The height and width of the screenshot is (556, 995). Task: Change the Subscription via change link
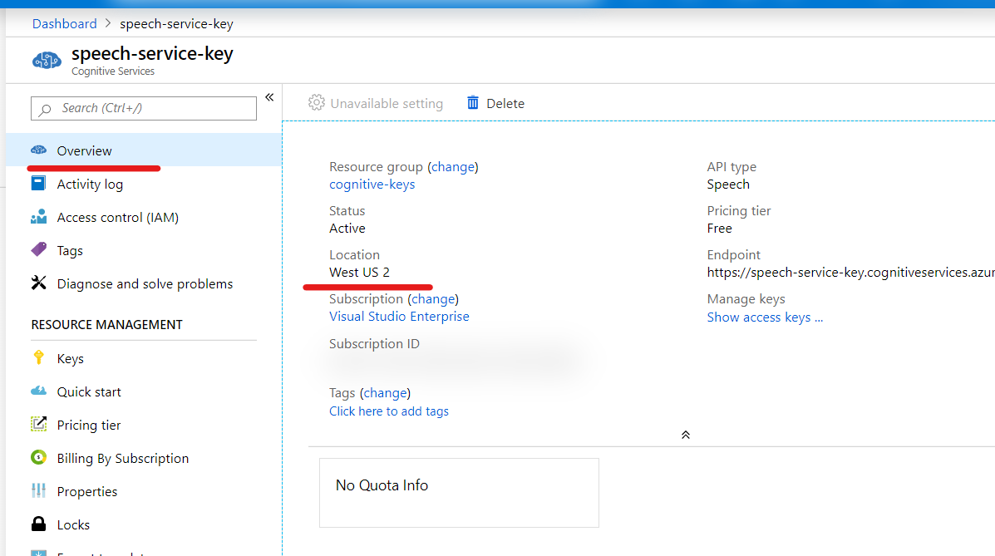[x=433, y=299]
